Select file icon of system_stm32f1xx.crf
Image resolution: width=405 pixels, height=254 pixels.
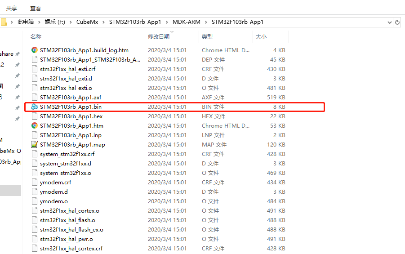point(34,154)
